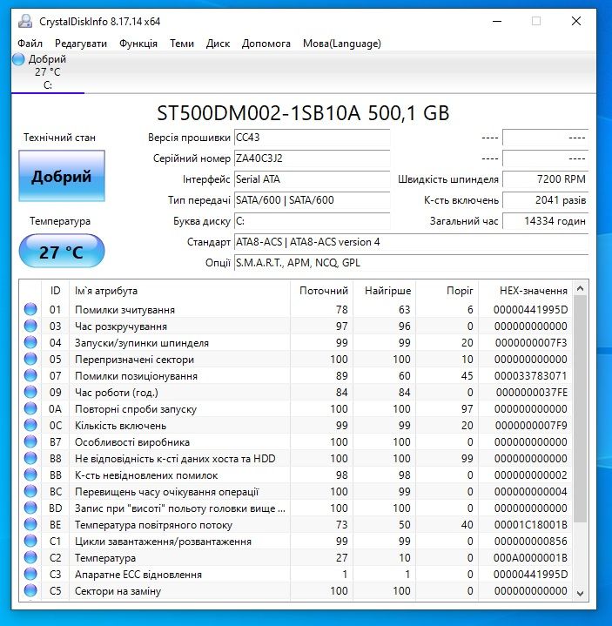
Task: Click status icon for 0C Кількість включень
Action: (x=30, y=425)
